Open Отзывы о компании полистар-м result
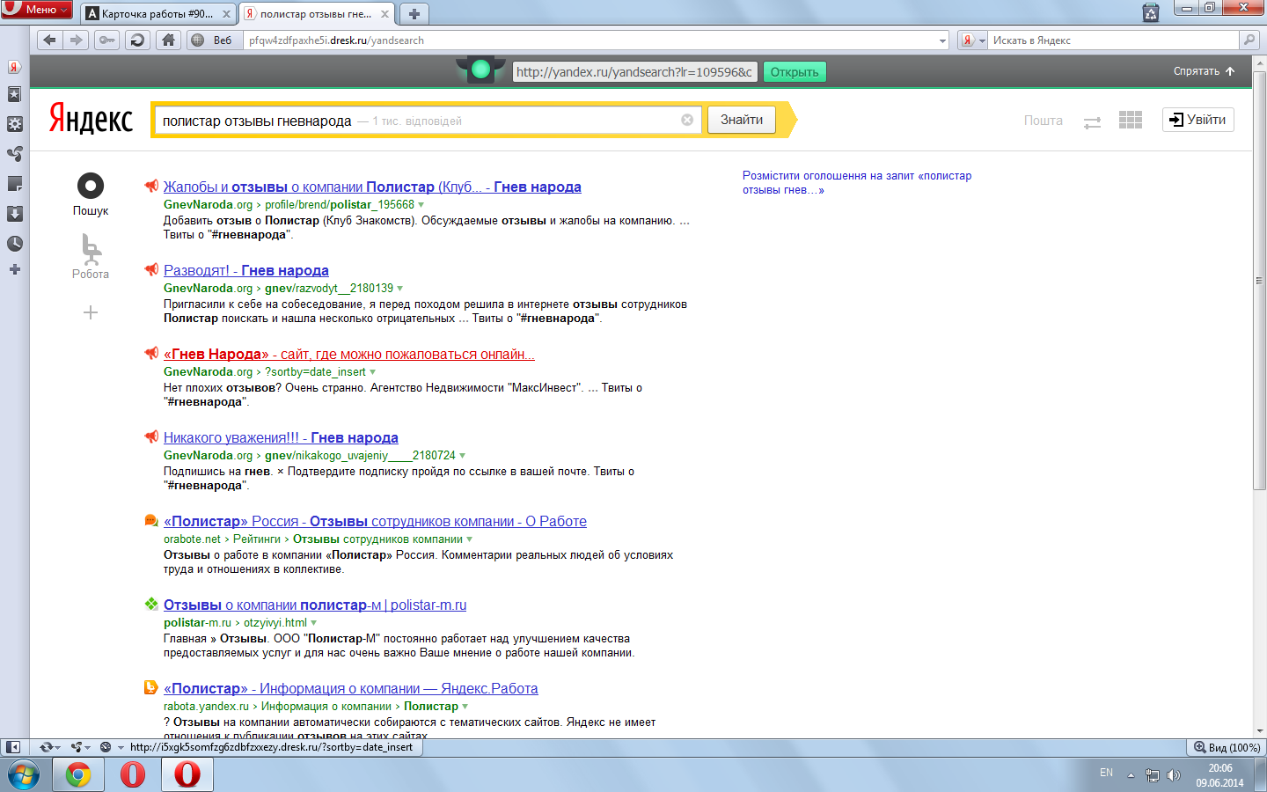Viewport: 1267px width, 792px height. pos(315,605)
